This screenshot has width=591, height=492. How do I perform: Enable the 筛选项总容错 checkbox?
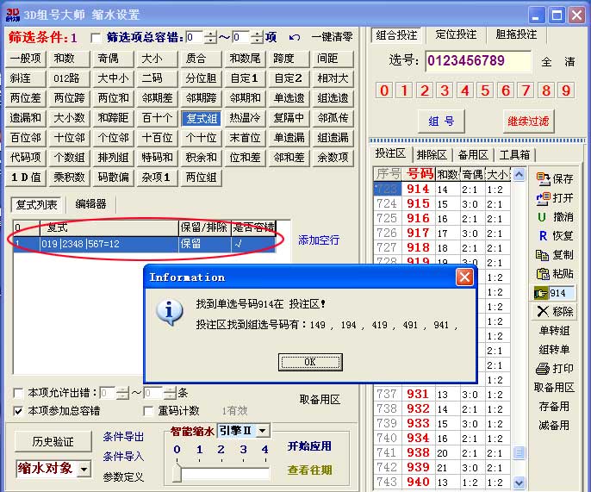click(96, 37)
